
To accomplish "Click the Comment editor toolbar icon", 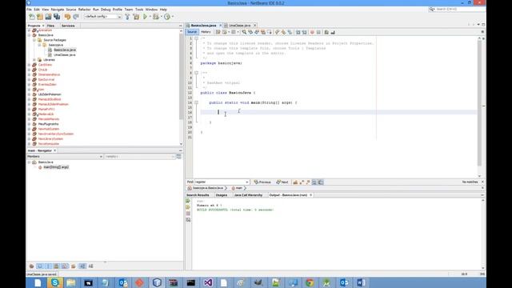I will click(x=326, y=32).
